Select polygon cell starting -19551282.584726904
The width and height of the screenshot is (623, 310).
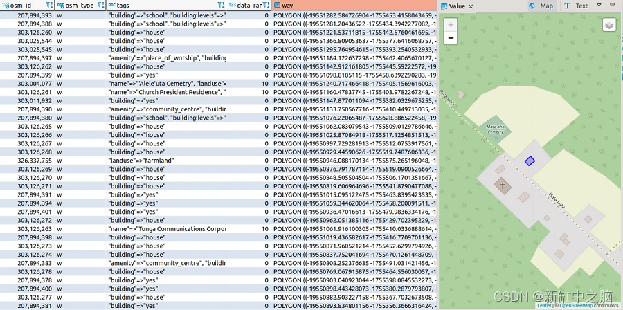354,15
